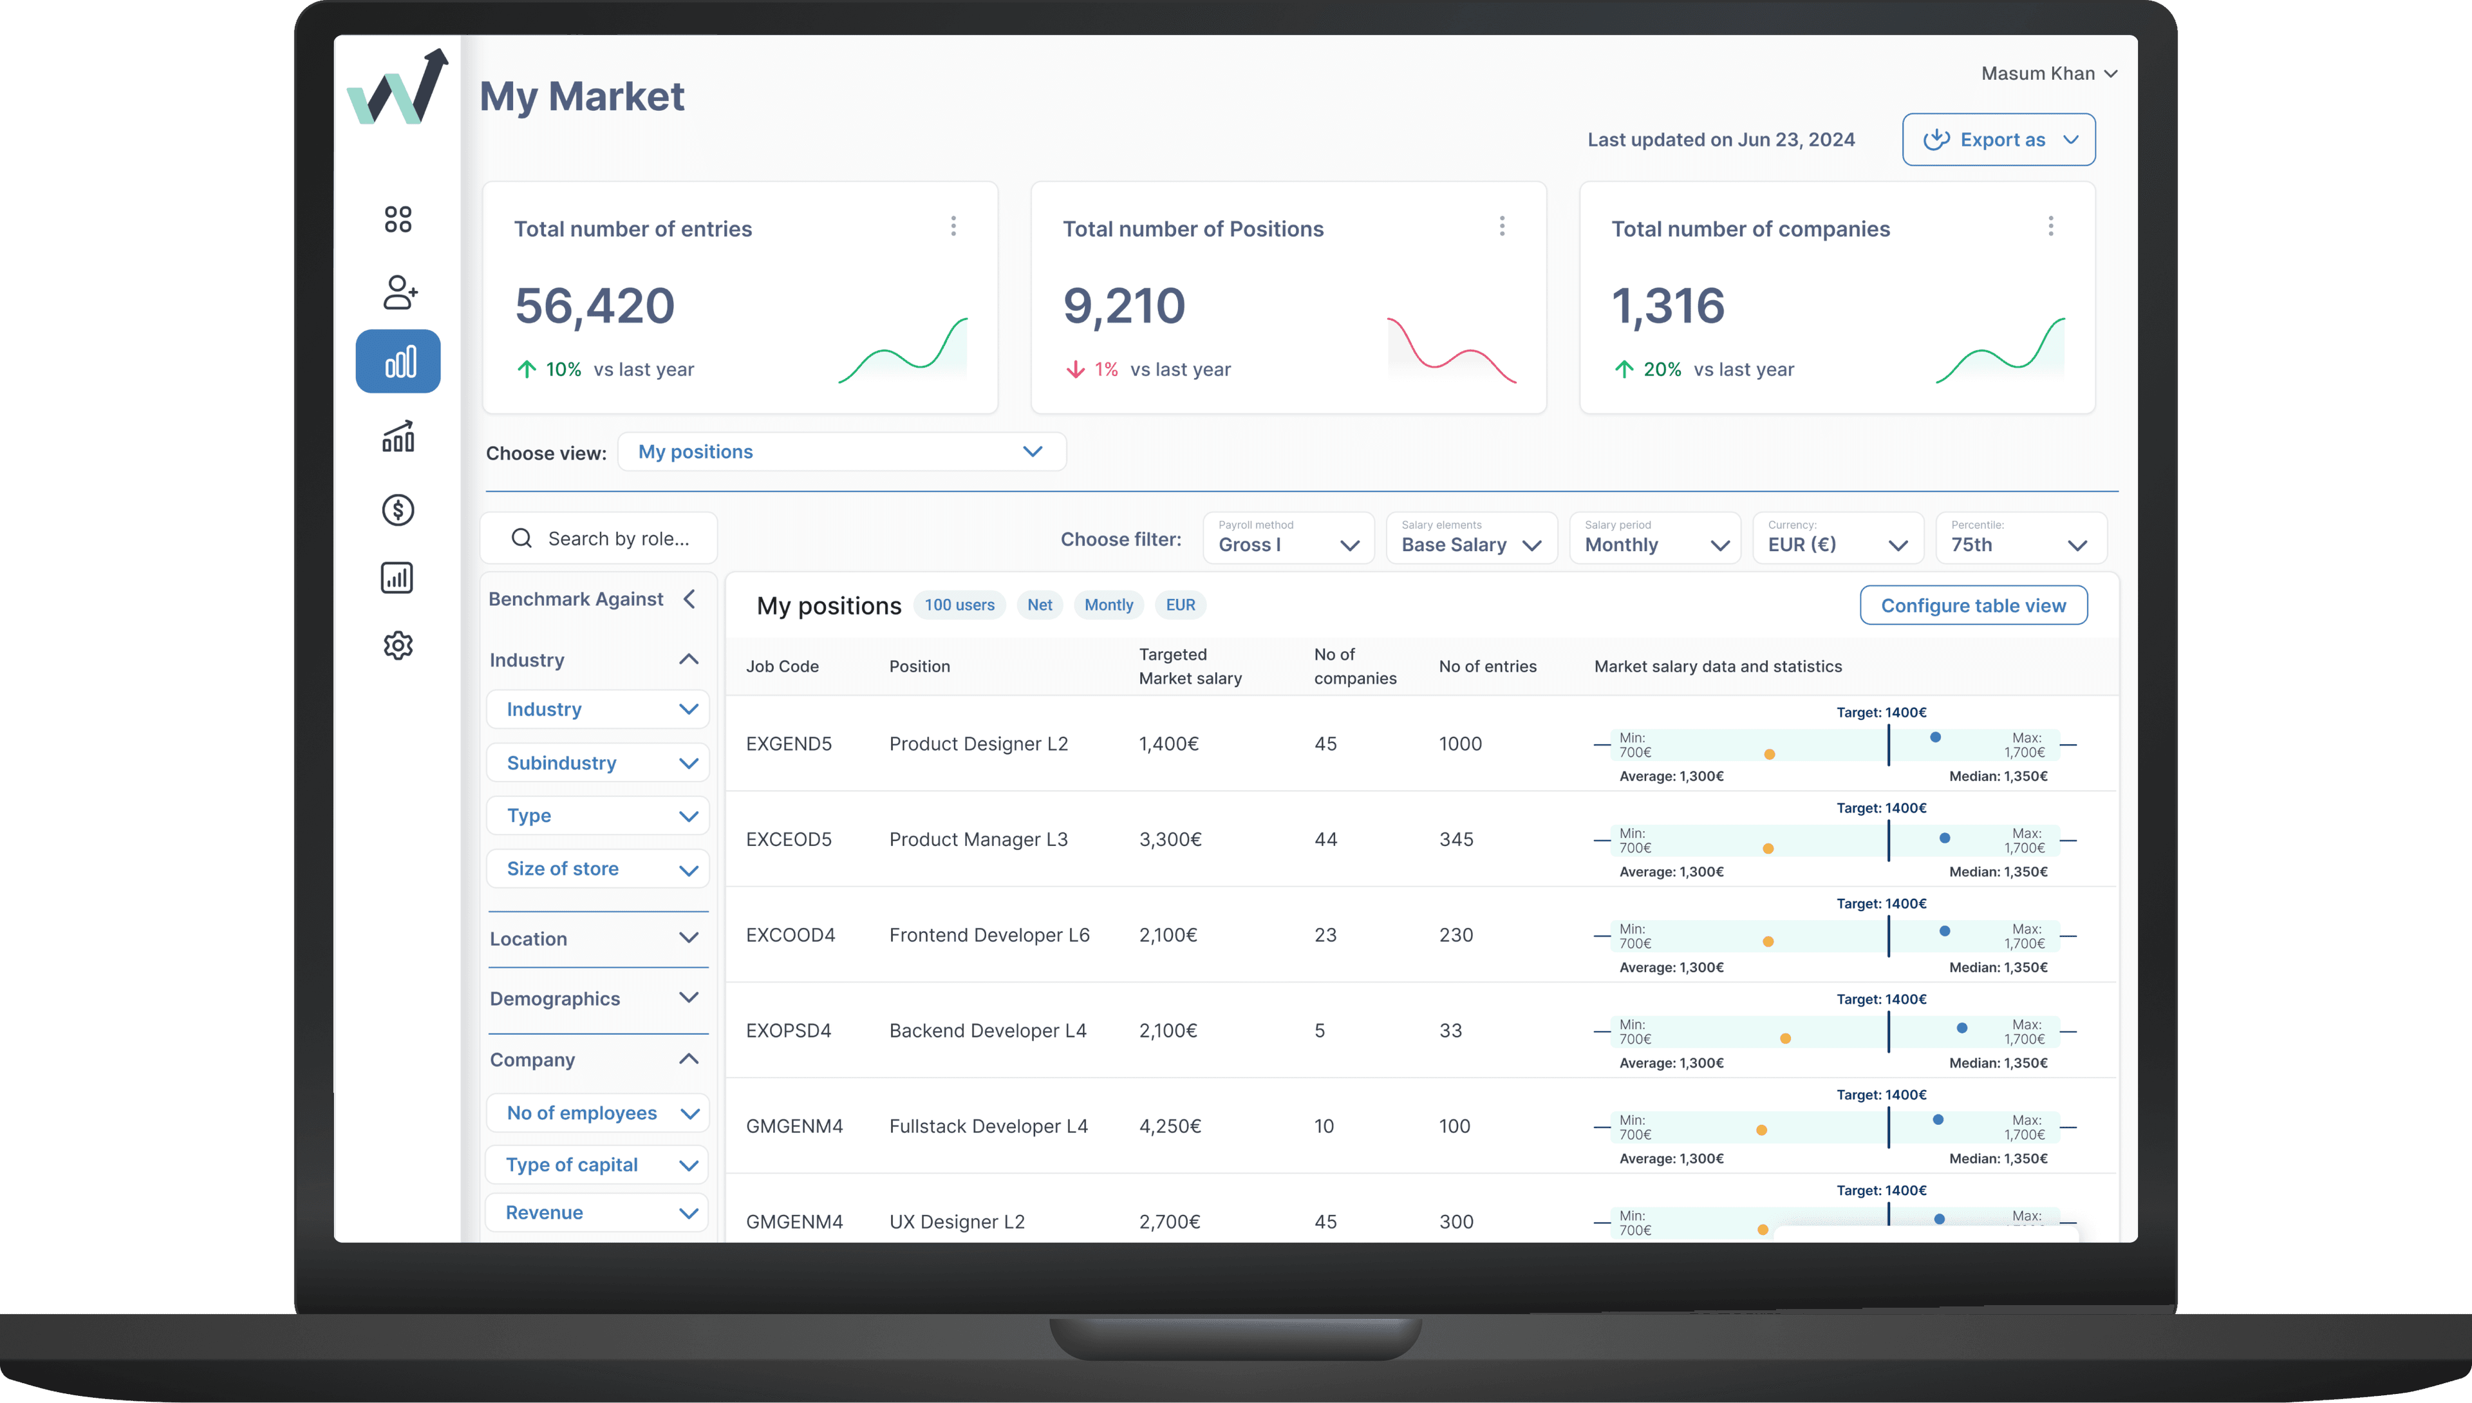
Task: Collapse the Industry filter section
Action: pyautogui.click(x=688, y=659)
